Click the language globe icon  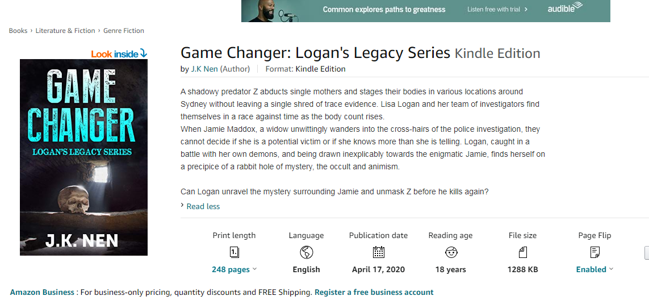click(306, 252)
